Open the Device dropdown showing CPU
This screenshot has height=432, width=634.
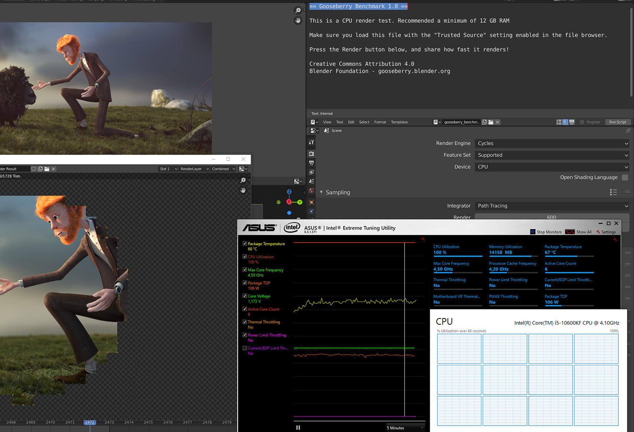coord(552,167)
